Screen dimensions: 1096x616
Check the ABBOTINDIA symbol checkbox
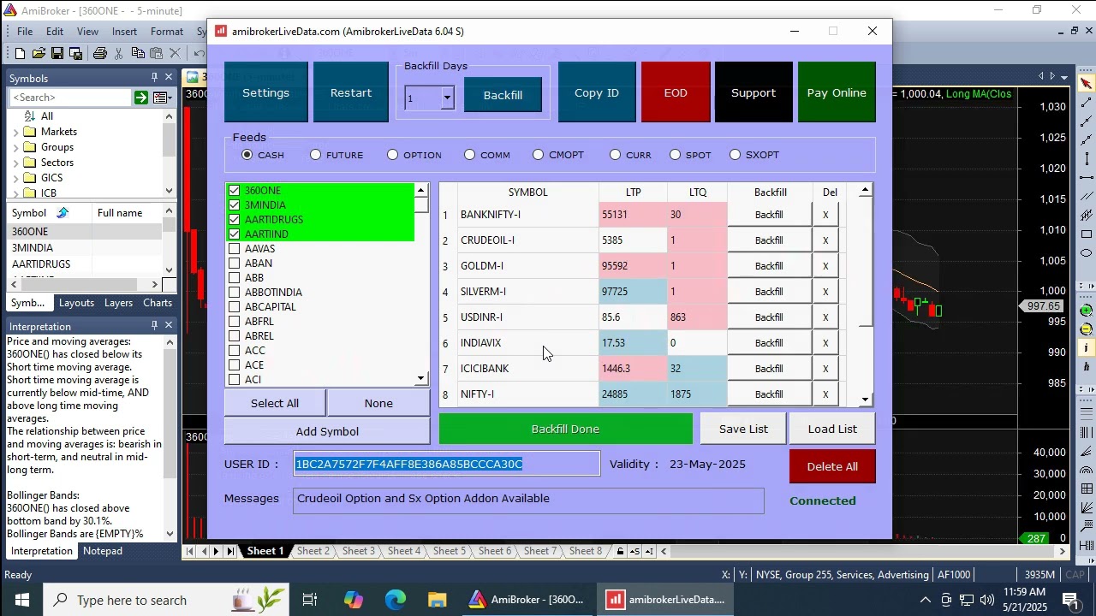tap(234, 293)
